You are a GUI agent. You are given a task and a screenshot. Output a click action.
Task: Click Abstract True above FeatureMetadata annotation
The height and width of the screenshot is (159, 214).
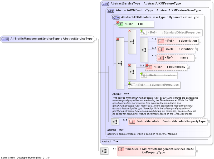coord(115,130)
